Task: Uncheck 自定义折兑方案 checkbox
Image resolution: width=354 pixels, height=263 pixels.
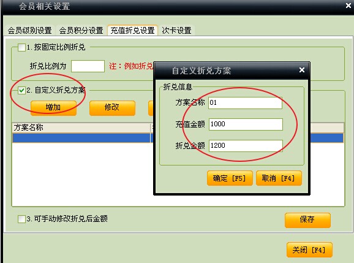Action: tap(21, 91)
